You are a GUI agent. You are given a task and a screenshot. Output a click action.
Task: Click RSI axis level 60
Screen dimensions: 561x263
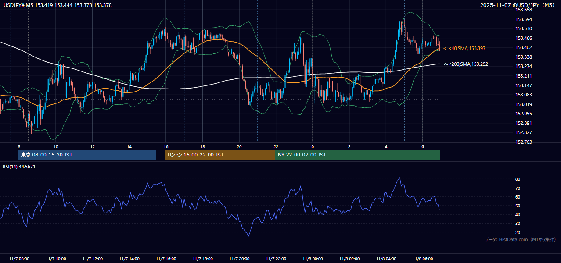coord(518,197)
